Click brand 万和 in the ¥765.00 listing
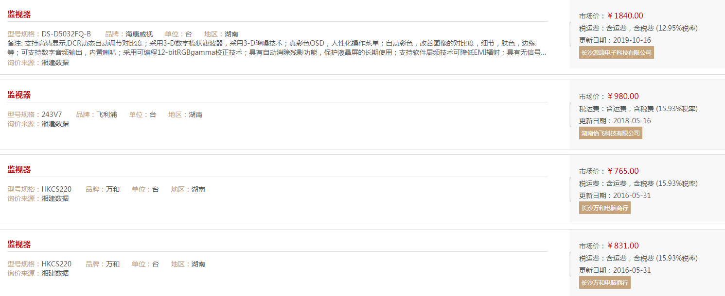The width and height of the screenshot is (725, 296). point(113,189)
